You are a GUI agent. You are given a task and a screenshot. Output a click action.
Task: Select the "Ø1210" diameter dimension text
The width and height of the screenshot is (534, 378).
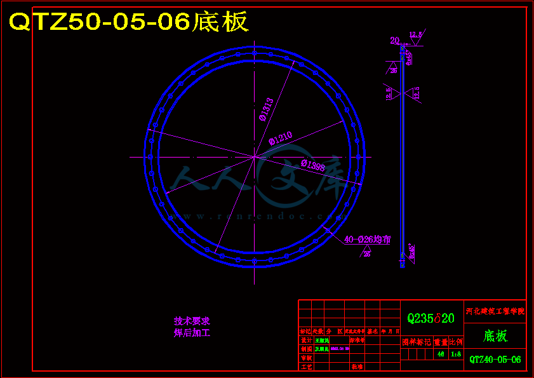click(280, 138)
